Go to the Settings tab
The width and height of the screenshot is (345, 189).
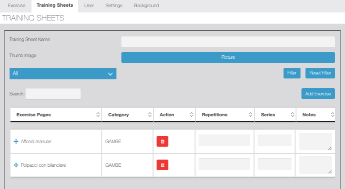click(x=114, y=6)
